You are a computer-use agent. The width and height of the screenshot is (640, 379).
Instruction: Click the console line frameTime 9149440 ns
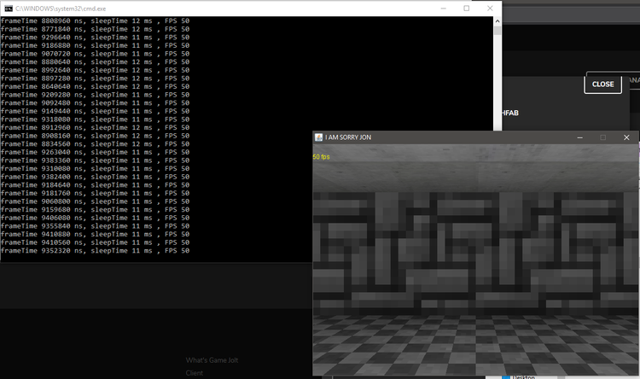pyautogui.click(x=95, y=111)
